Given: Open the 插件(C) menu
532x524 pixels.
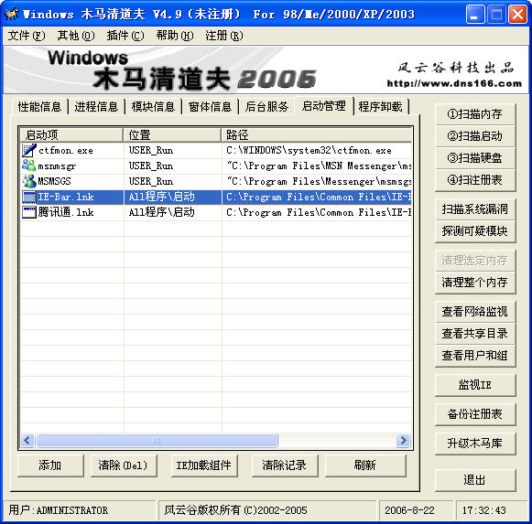Looking at the screenshot, I should (x=125, y=36).
